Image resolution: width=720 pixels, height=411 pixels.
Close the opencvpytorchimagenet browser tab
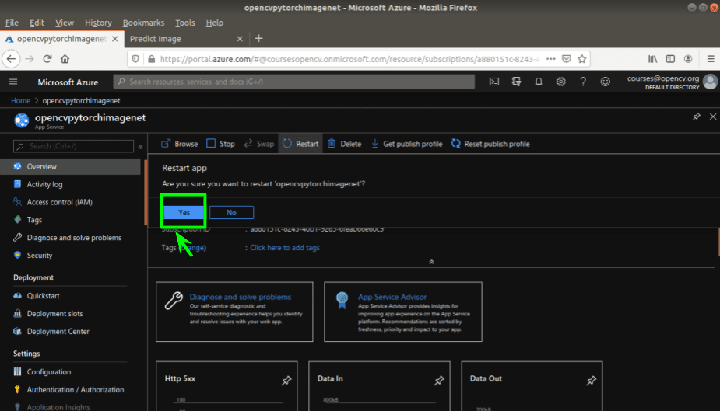(x=114, y=39)
